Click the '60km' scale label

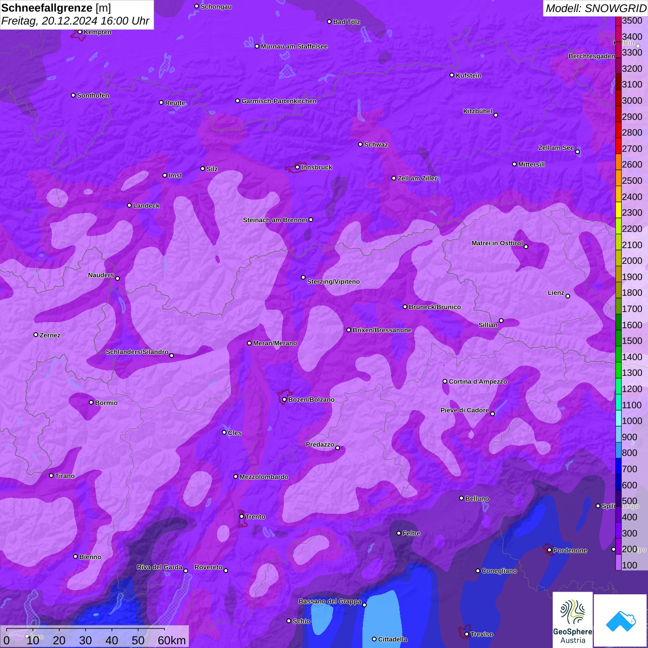point(172,640)
